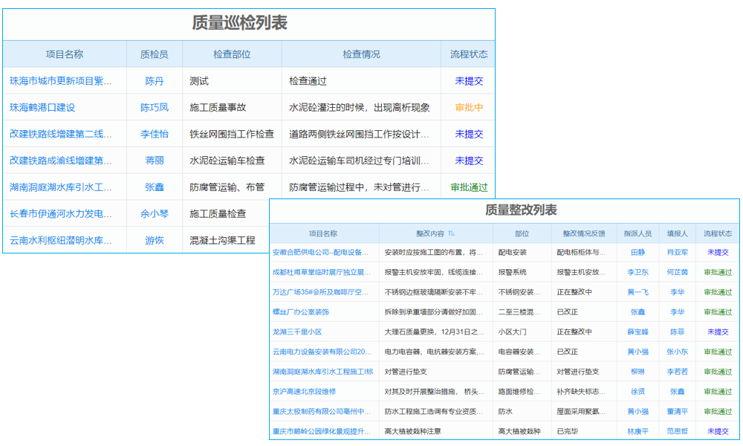The height and width of the screenshot is (446, 743).
Task: Click inspector 李佳怡 in inspection list
Action: tap(154, 134)
